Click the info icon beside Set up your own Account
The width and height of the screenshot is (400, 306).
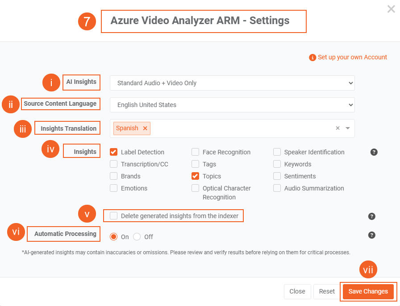pyautogui.click(x=312, y=58)
